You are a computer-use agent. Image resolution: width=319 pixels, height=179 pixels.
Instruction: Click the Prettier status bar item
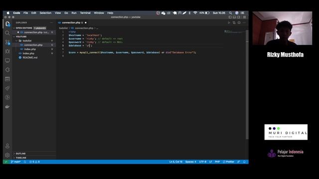click(x=228, y=162)
